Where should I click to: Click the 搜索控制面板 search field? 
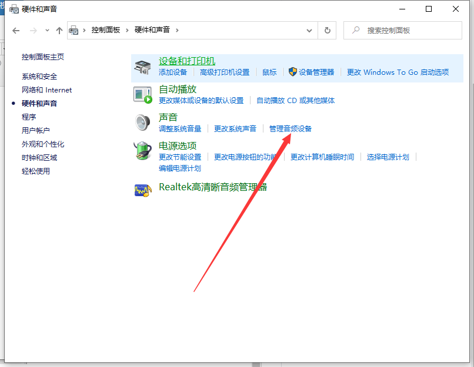[406, 30]
